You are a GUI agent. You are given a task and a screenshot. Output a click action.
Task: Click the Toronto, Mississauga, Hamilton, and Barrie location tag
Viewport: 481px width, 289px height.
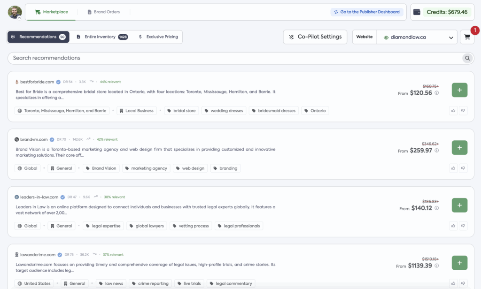point(62,111)
